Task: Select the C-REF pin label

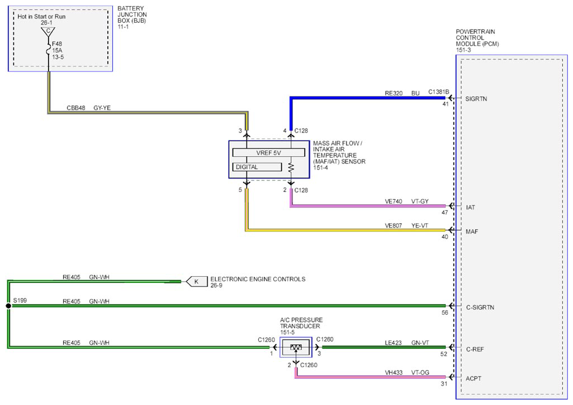Action: click(475, 349)
